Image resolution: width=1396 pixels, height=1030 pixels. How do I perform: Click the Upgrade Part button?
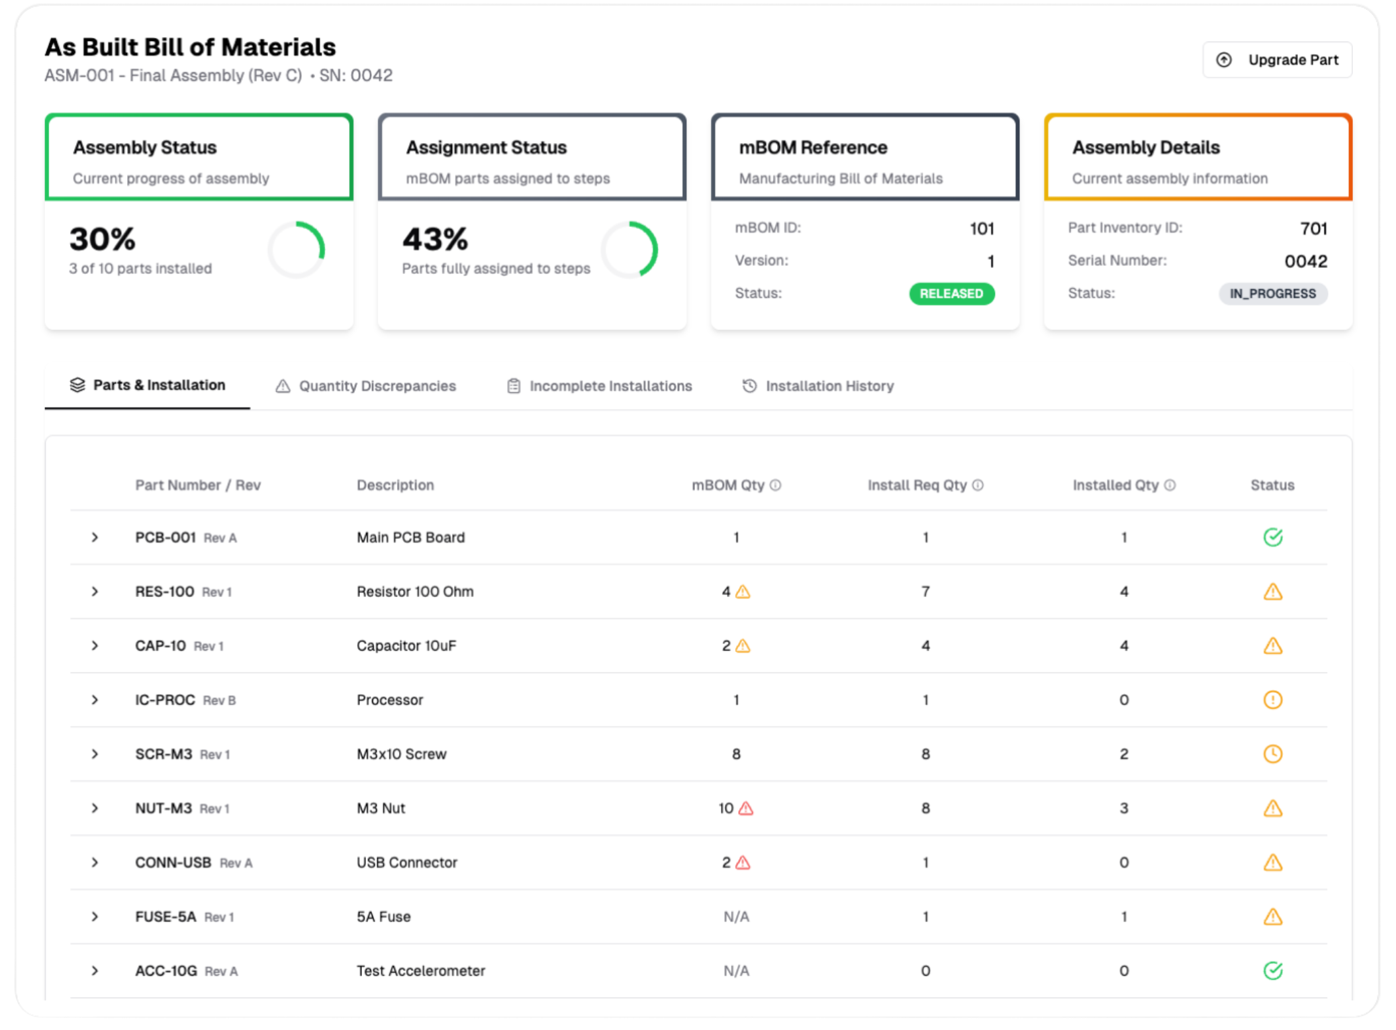point(1277,60)
